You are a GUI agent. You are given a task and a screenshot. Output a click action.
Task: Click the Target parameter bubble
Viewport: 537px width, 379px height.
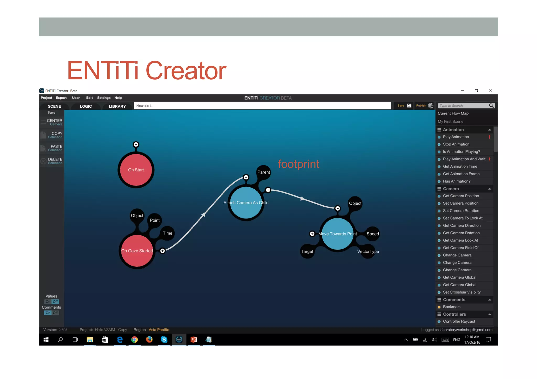pos(307,251)
